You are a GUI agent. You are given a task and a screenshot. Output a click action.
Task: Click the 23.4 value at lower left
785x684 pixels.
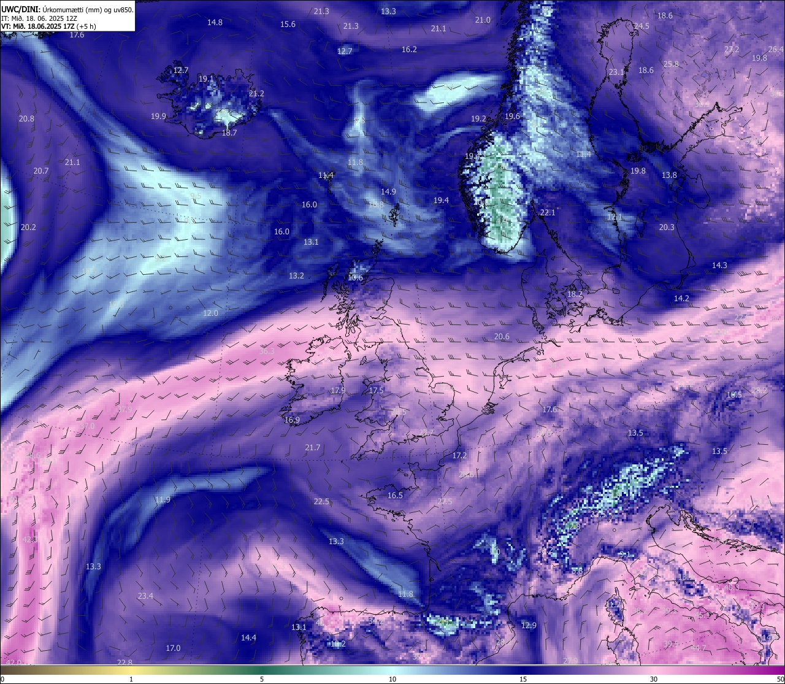pos(145,596)
